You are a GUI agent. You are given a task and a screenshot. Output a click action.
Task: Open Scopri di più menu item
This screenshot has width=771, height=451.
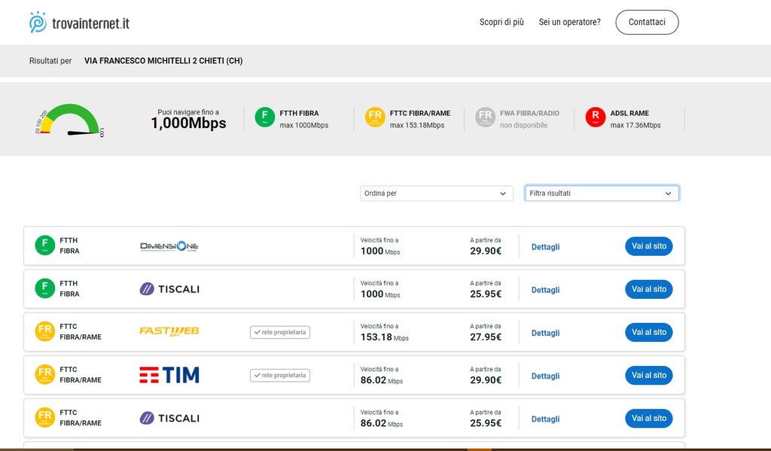coord(501,23)
